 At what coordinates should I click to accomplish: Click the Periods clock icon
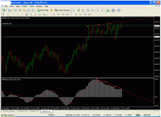click(113, 10)
